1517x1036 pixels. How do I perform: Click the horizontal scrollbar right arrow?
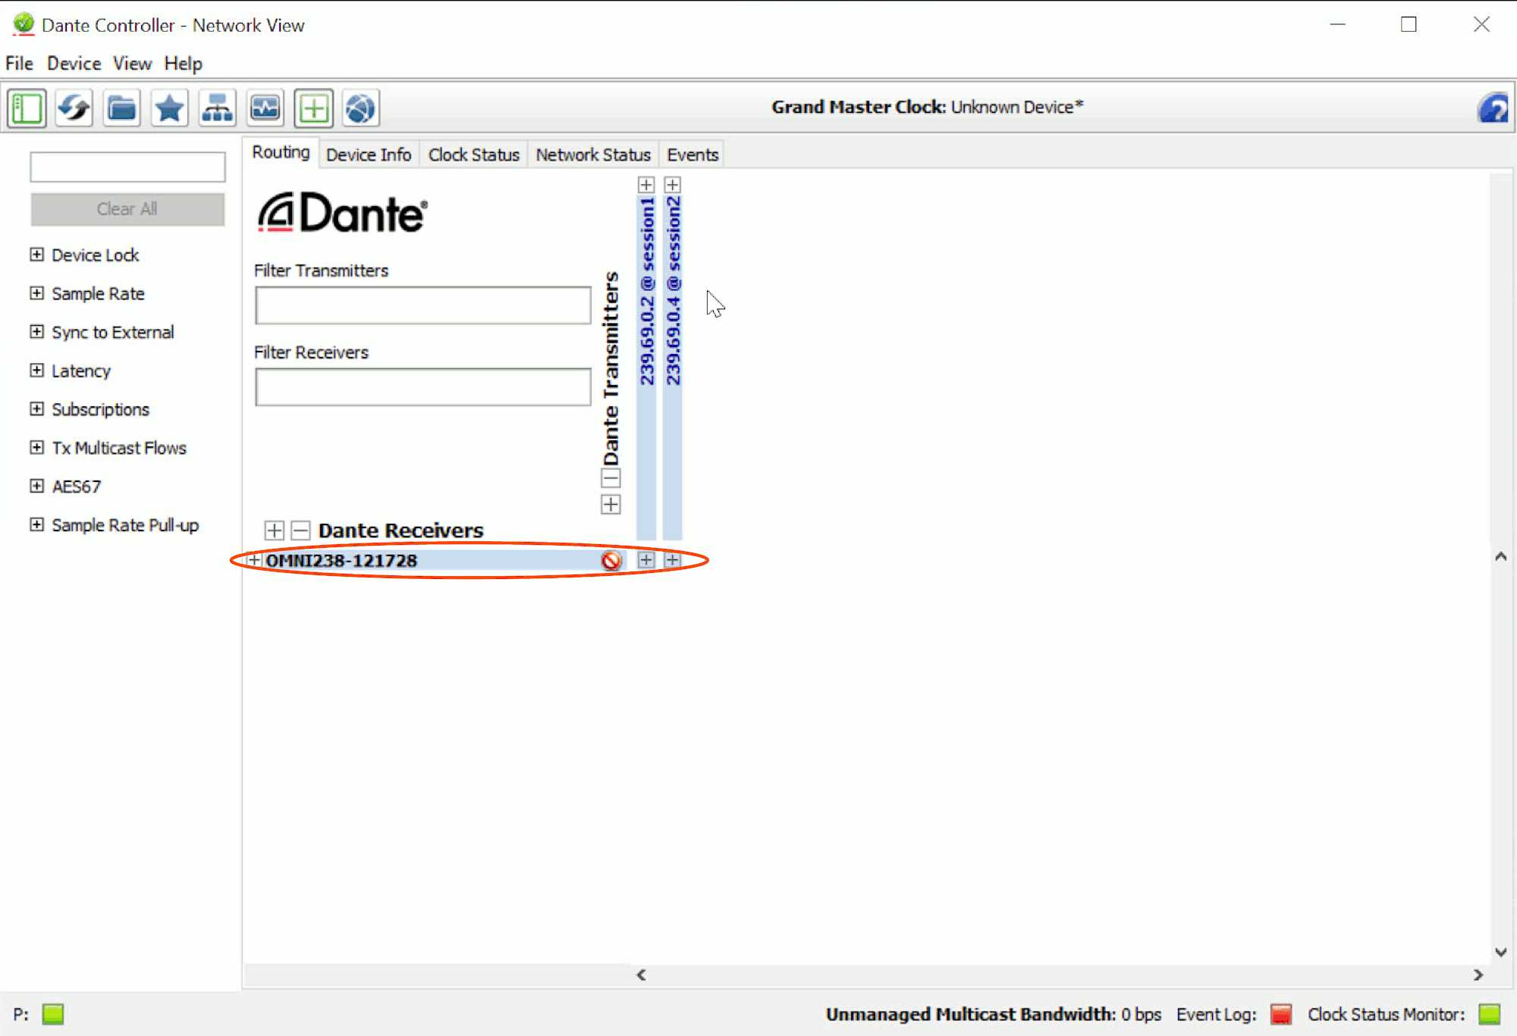coord(1478,975)
